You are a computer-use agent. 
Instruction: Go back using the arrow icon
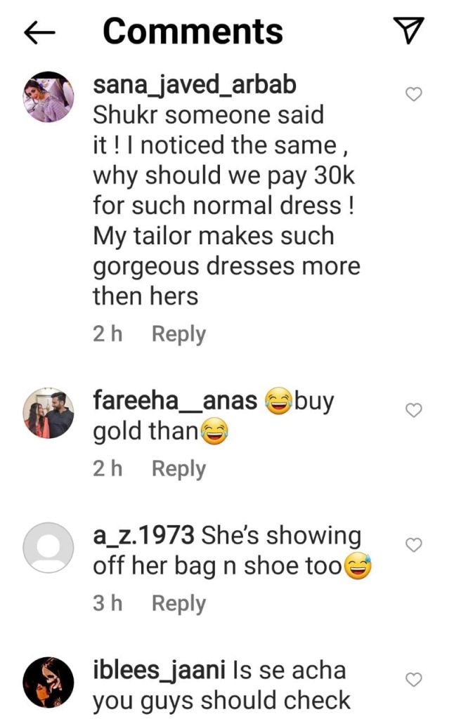(39, 32)
